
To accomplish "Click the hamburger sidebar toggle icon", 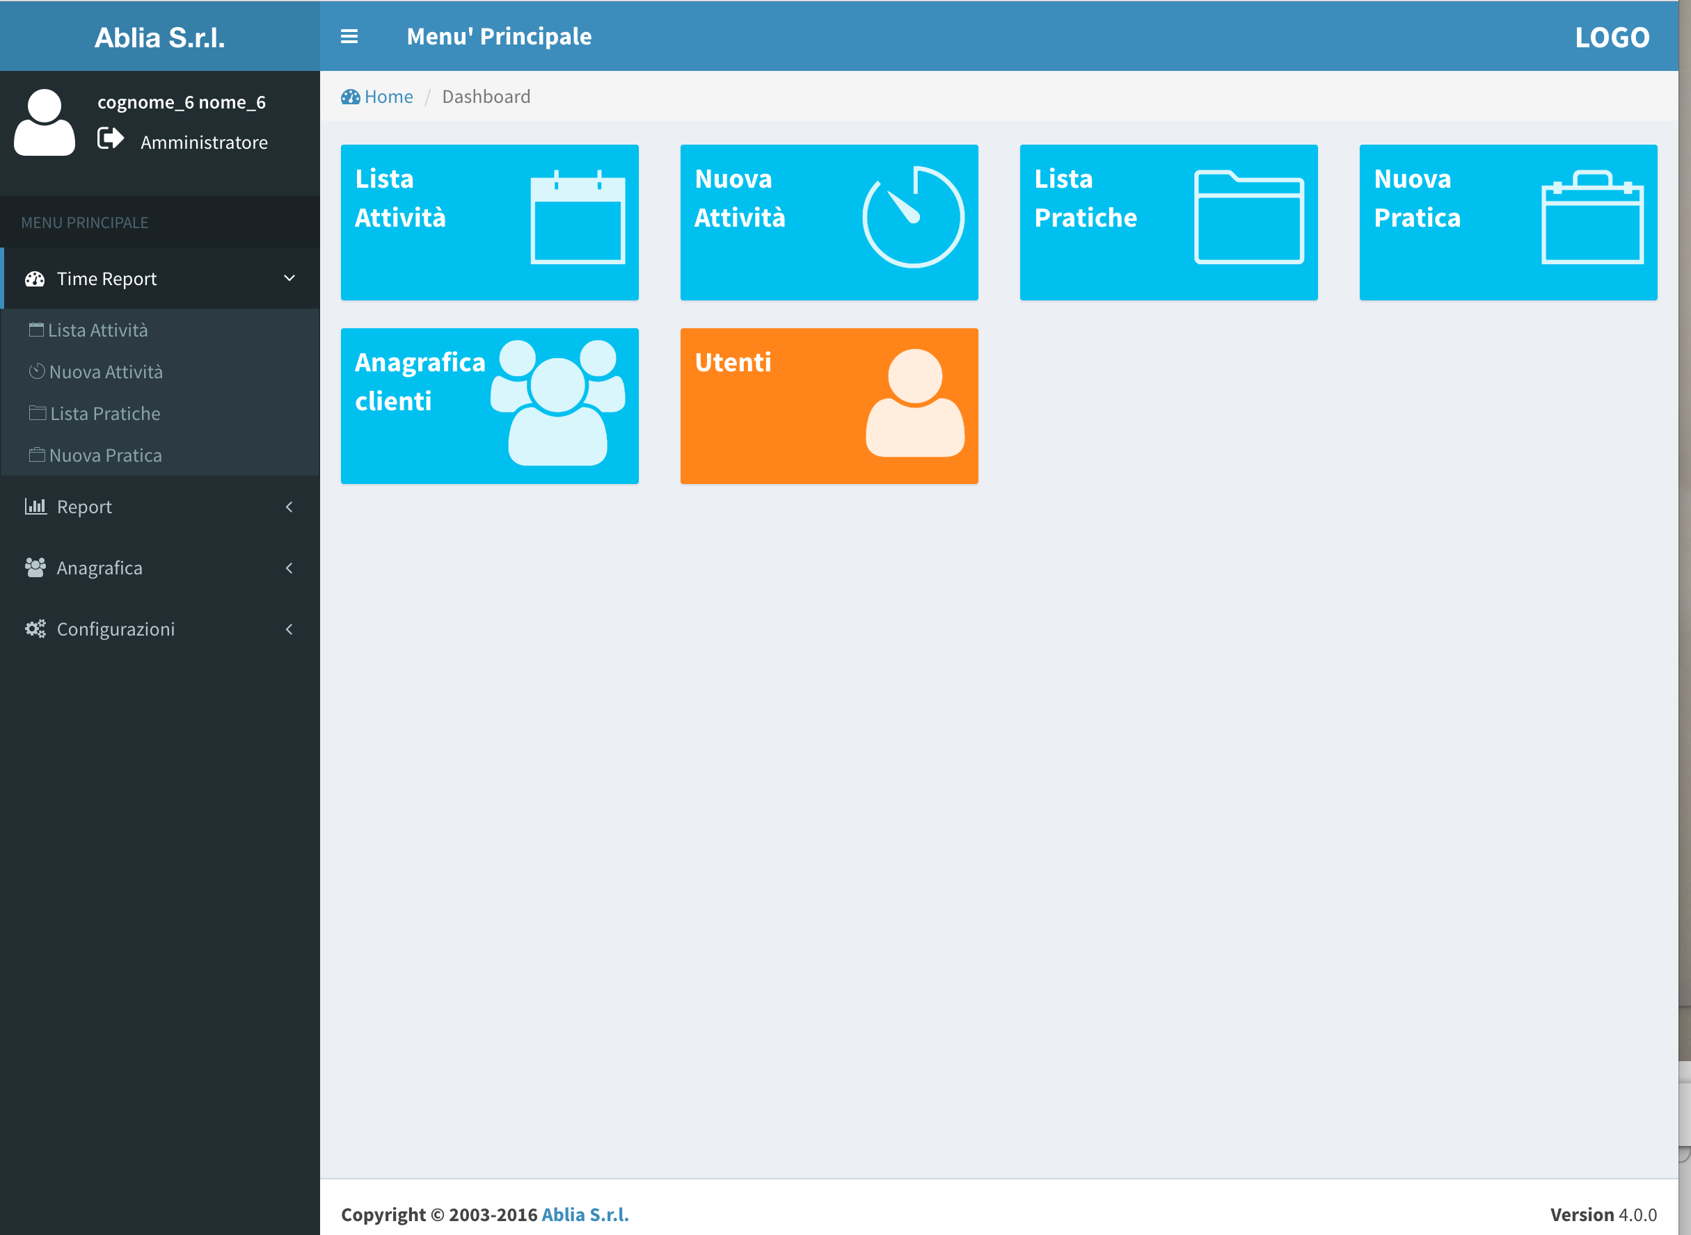I will point(349,37).
